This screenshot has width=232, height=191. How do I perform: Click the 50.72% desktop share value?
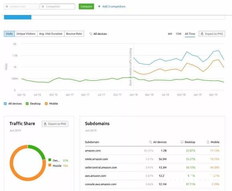(x=191, y=167)
